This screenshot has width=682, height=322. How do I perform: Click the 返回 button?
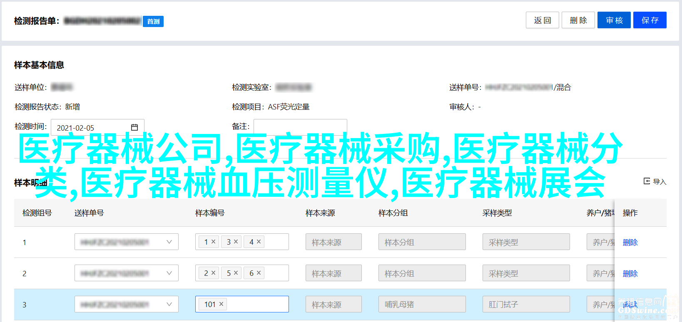coord(542,20)
